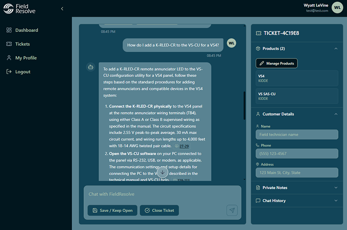
Task: Click Logout in the sidebar
Action: point(22,71)
